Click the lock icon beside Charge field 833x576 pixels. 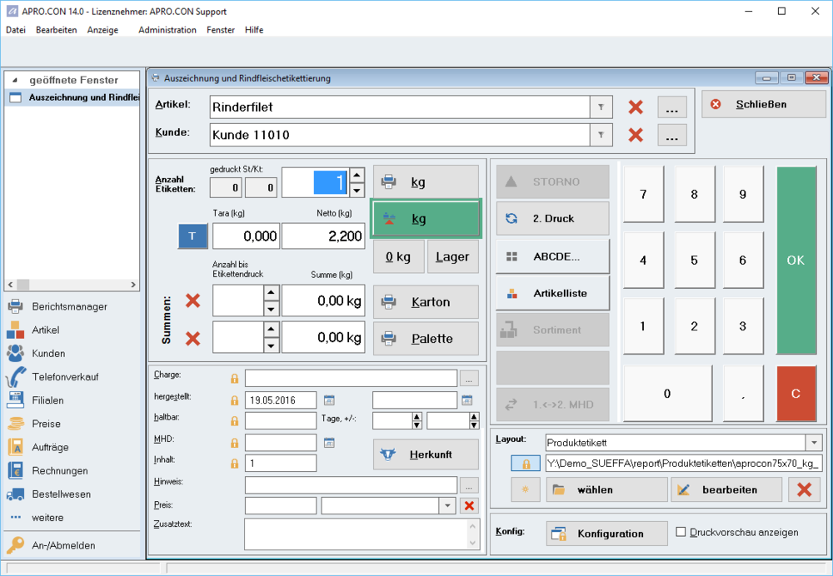pyautogui.click(x=235, y=379)
